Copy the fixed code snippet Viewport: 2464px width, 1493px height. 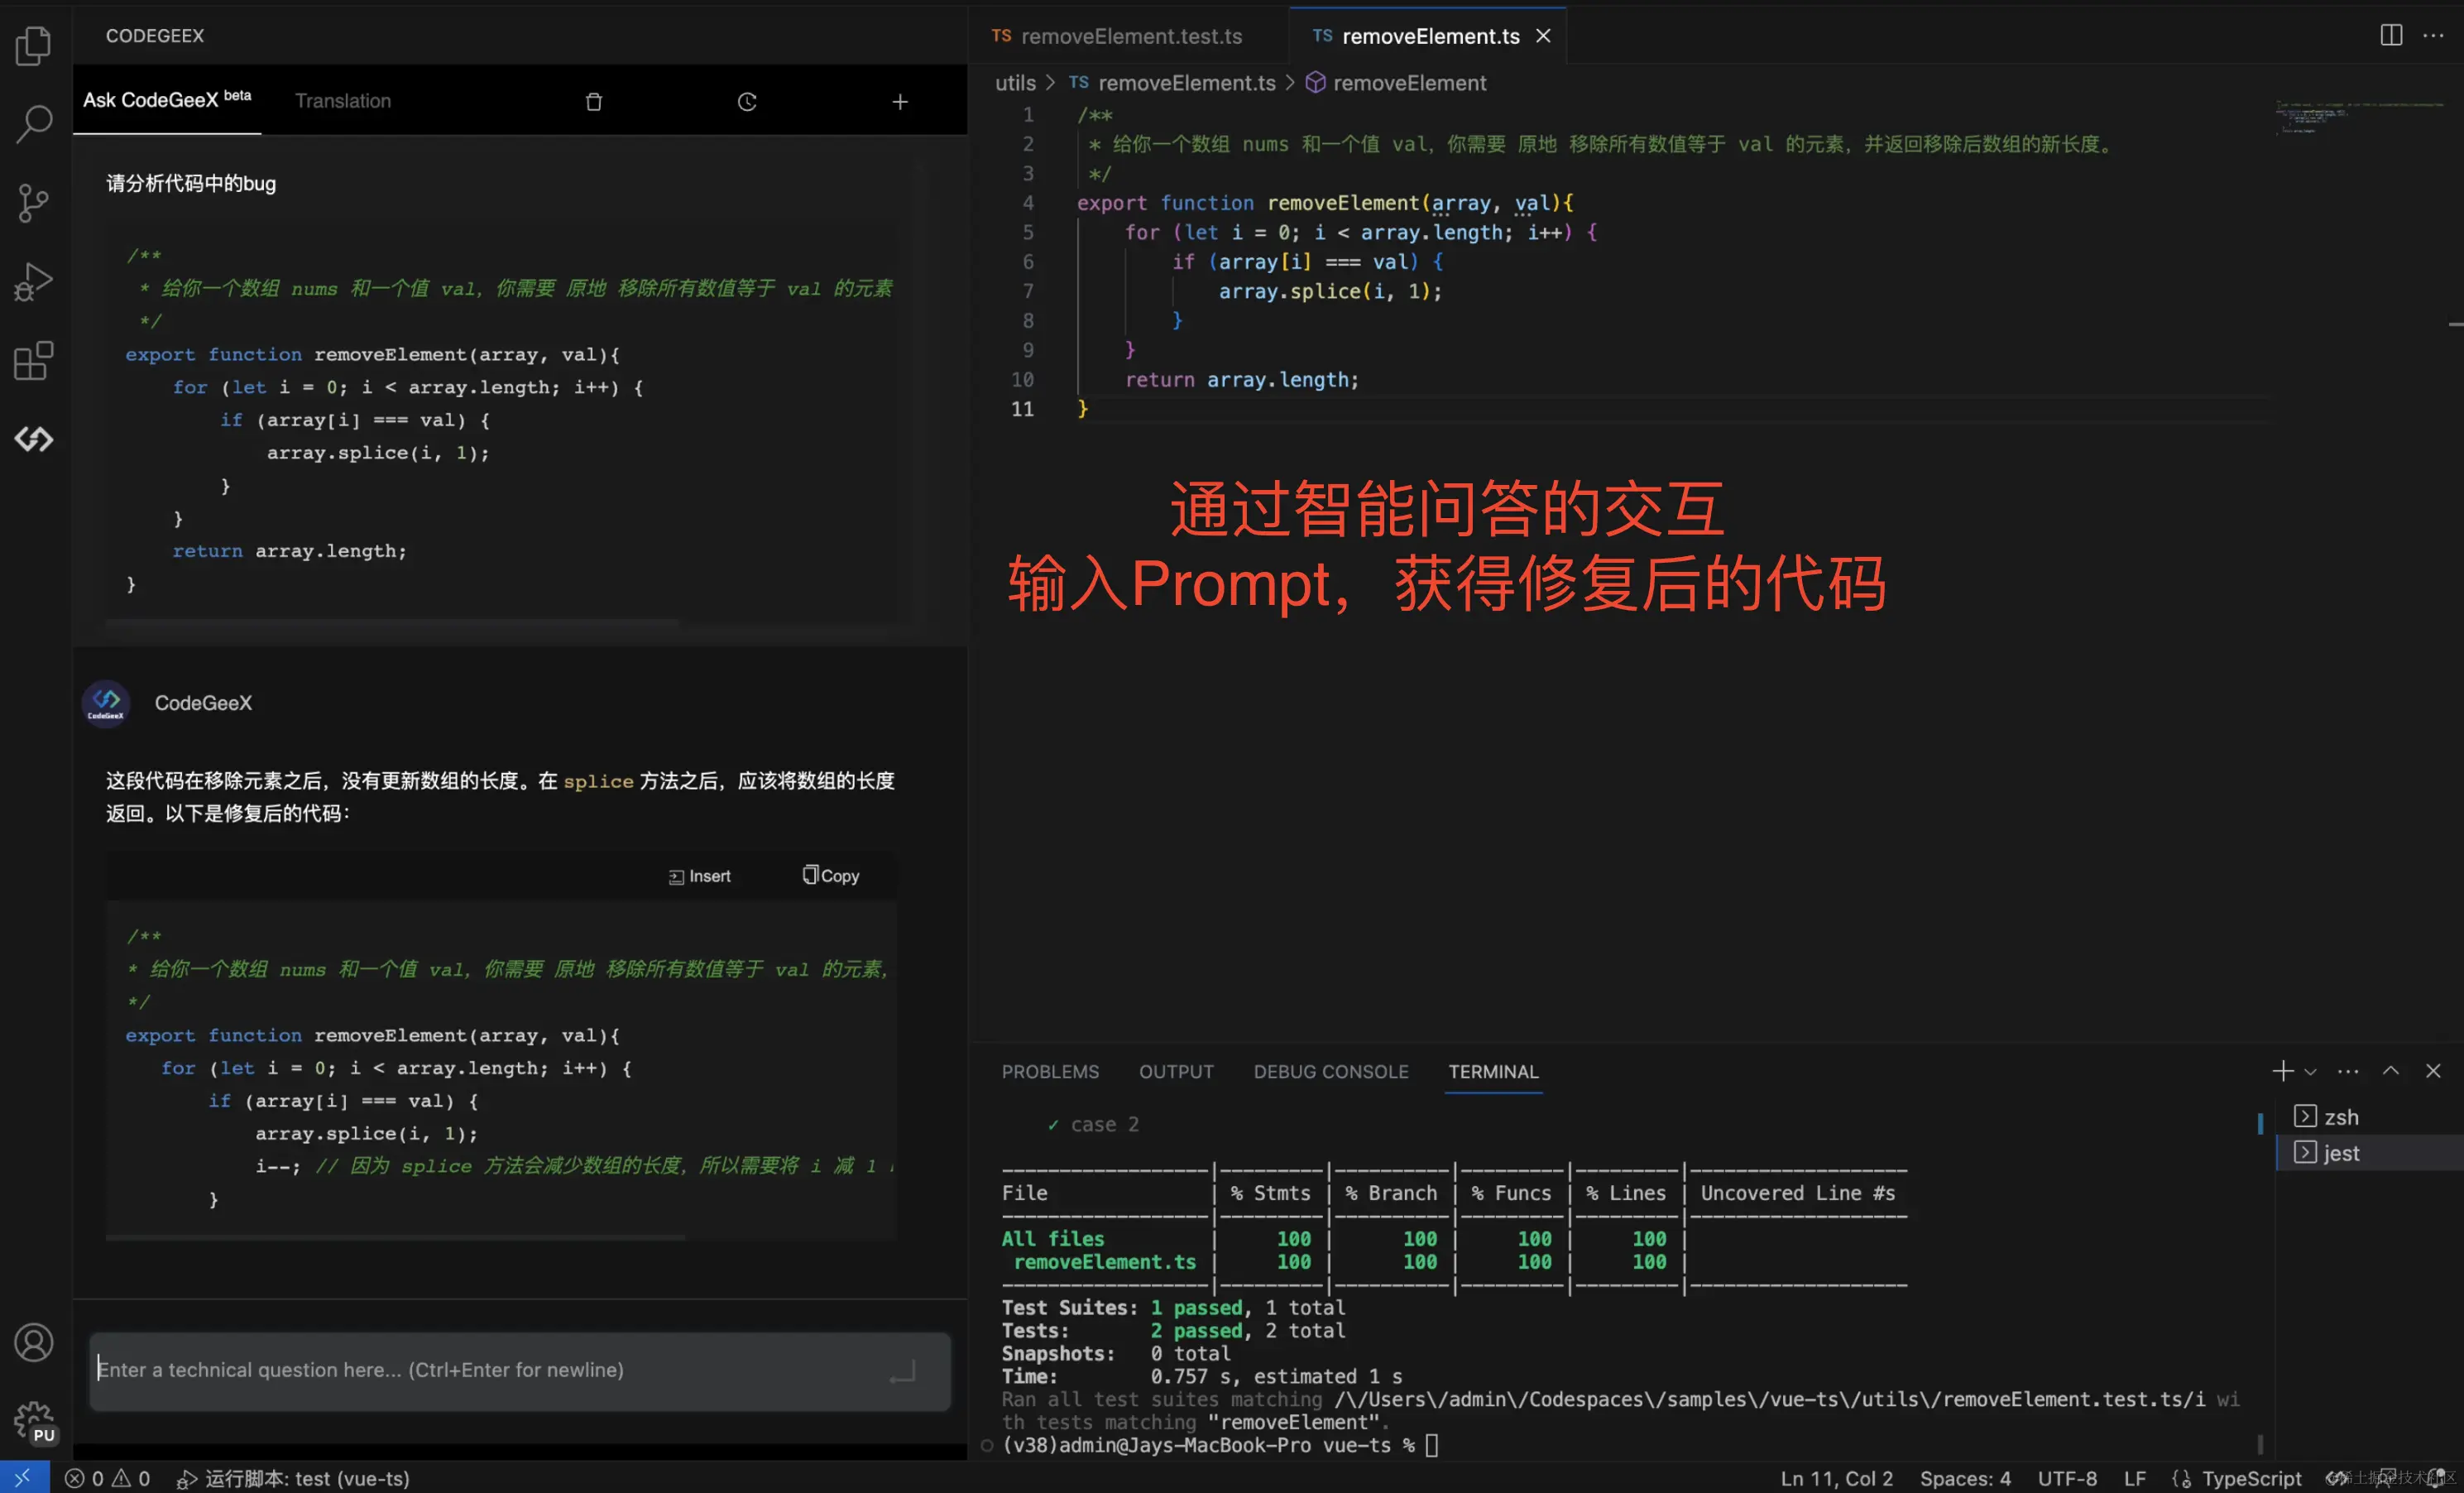831,875
